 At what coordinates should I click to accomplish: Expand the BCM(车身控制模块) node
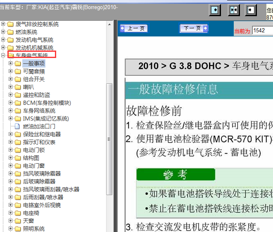11,103
